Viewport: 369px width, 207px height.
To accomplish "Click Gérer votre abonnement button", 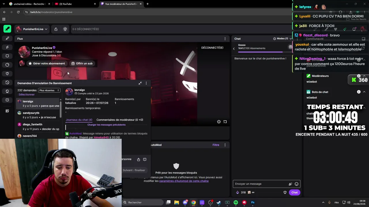I will 46,63.
